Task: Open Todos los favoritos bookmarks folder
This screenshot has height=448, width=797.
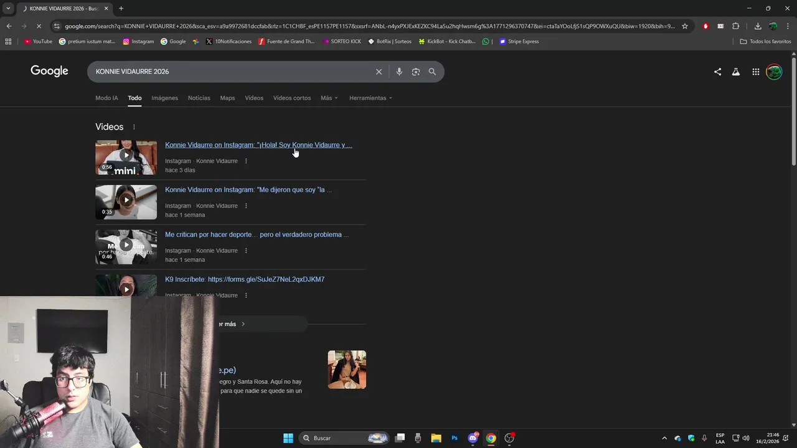Action: tap(765, 42)
